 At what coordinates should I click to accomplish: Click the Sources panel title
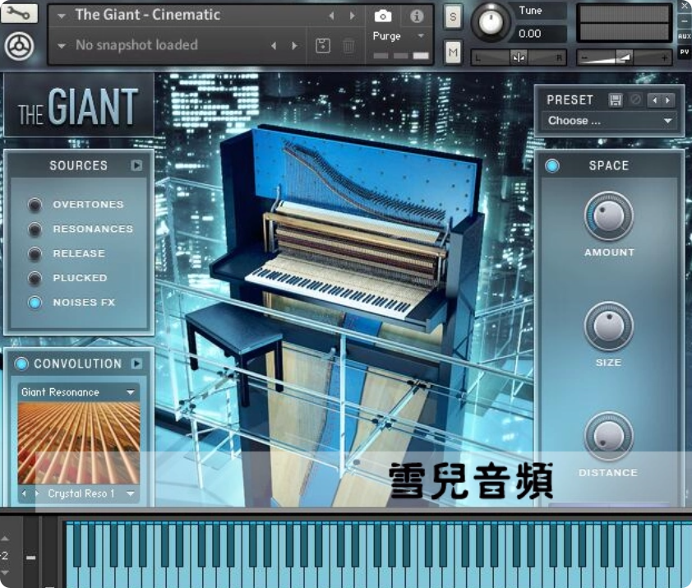(x=79, y=165)
